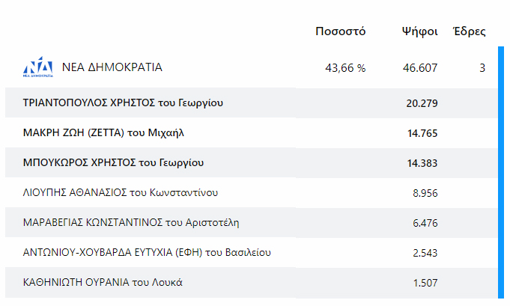510x306 pixels.
Task: Select candidate ΚΑΘΗΝΙΩΤΗ ΟΥΡΑΝΙΑ row
Action: pos(103,282)
